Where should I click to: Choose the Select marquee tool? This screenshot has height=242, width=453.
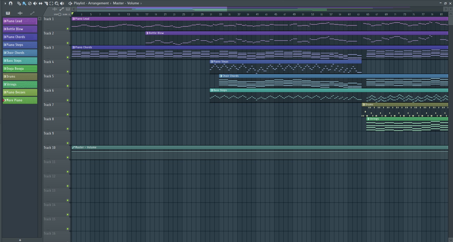(x=51, y=3)
